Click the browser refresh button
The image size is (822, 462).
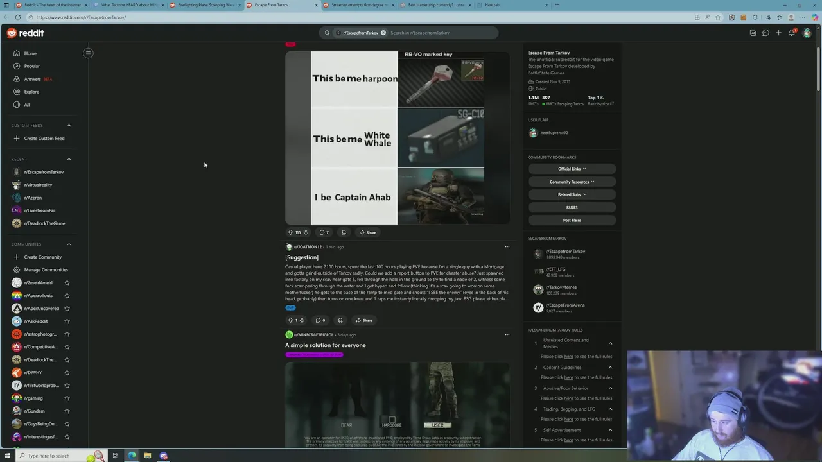tap(18, 17)
